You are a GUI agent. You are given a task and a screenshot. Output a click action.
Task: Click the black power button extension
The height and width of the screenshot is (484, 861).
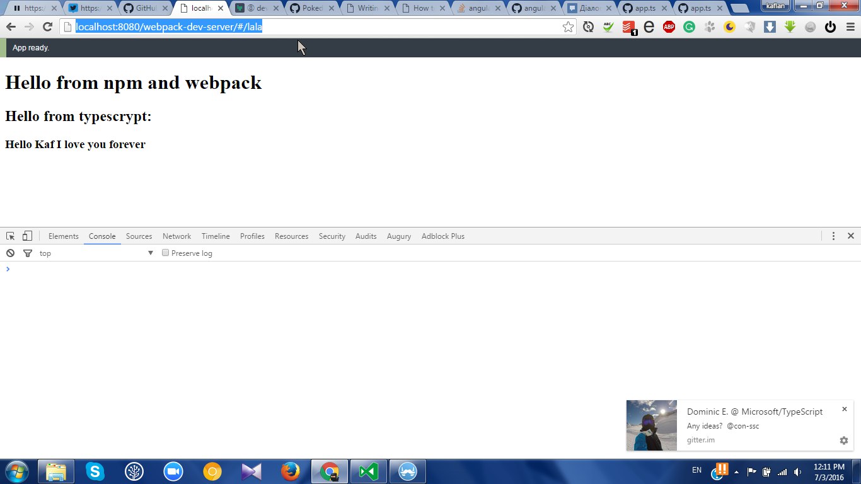point(830,26)
